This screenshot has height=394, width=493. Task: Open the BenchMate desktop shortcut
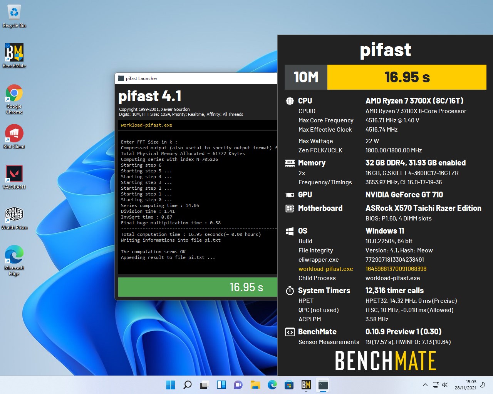coord(14,55)
